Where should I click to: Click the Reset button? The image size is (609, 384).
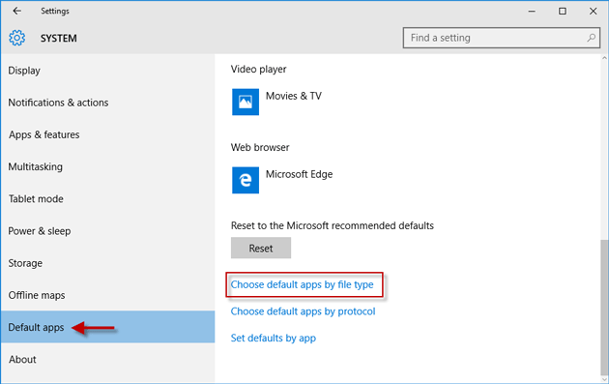pyautogui.click(x=261, y=248)
